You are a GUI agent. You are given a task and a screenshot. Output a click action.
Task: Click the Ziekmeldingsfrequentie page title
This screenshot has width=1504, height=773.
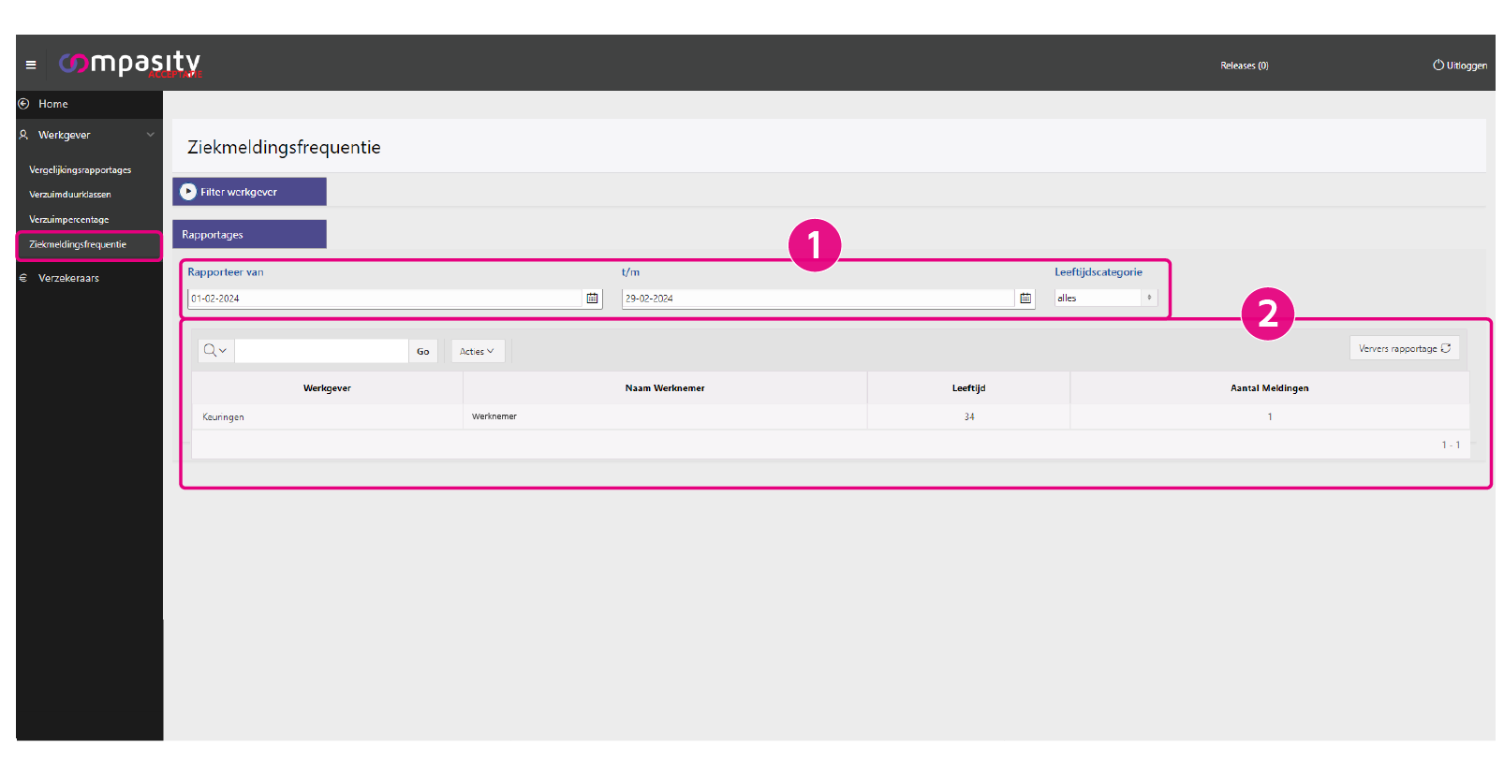pos(284,147)
